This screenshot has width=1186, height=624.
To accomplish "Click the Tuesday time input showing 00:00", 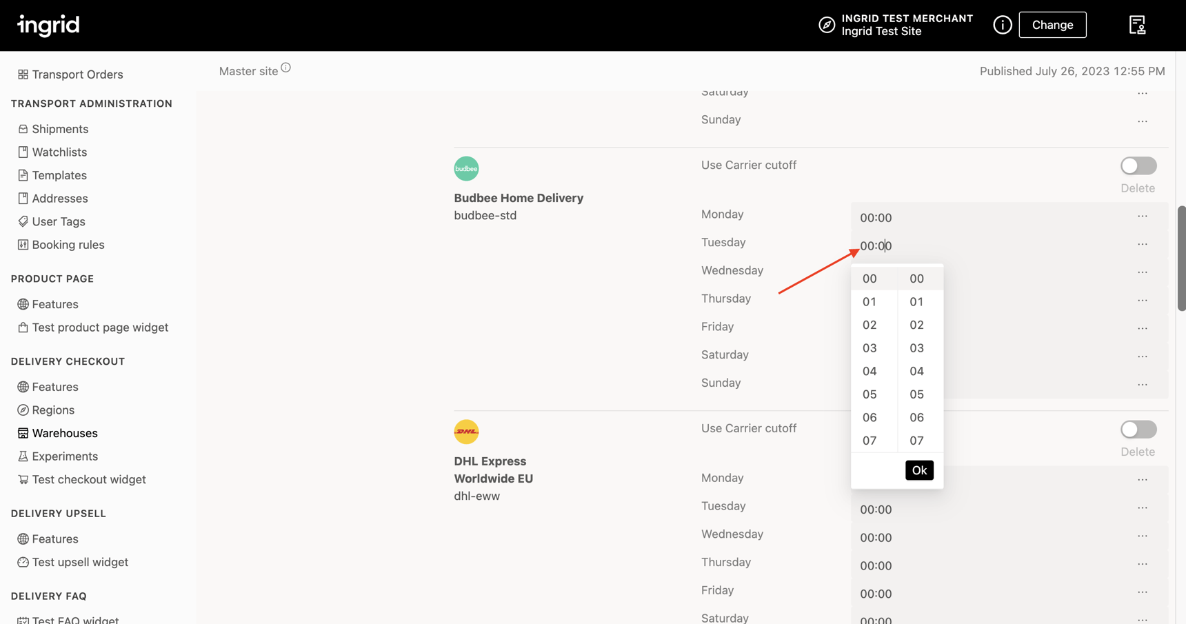I will (x=876, y=245).
